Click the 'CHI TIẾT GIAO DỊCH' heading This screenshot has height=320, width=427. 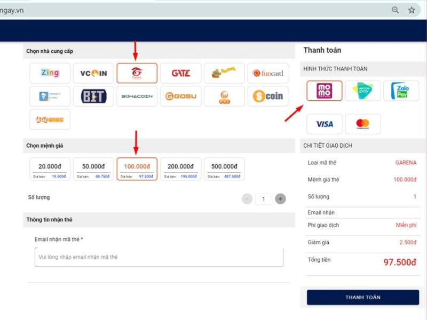(x=328, y=146)
